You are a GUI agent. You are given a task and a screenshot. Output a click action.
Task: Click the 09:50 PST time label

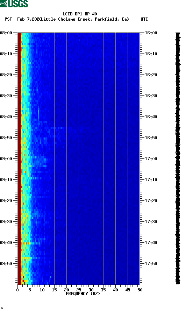coord(6,264)
